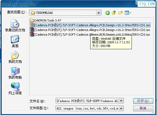Click inside the 文件名 filename field
Viewport: 157px width, 115px height.
pos(87,101)
